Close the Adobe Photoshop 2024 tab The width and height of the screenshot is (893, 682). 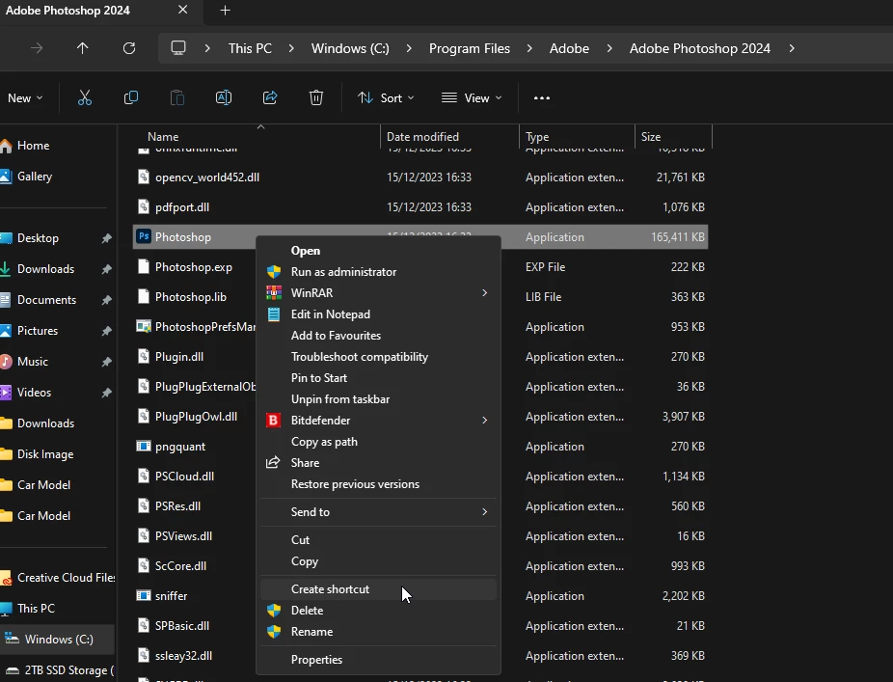tap(182, 10)
